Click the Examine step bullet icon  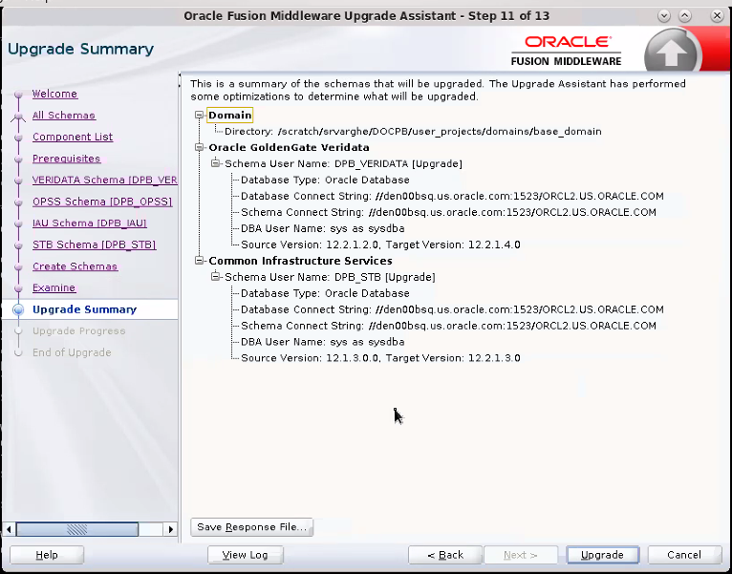tap(19, 288)
